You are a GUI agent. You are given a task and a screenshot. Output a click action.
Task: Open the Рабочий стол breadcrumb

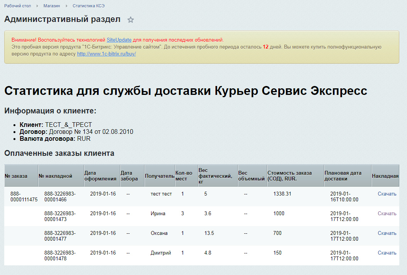(x=17, y=6)
